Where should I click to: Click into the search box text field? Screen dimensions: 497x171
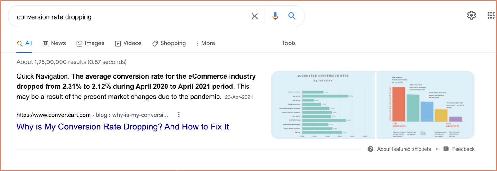pyautogui.click(x=130, y=17)
